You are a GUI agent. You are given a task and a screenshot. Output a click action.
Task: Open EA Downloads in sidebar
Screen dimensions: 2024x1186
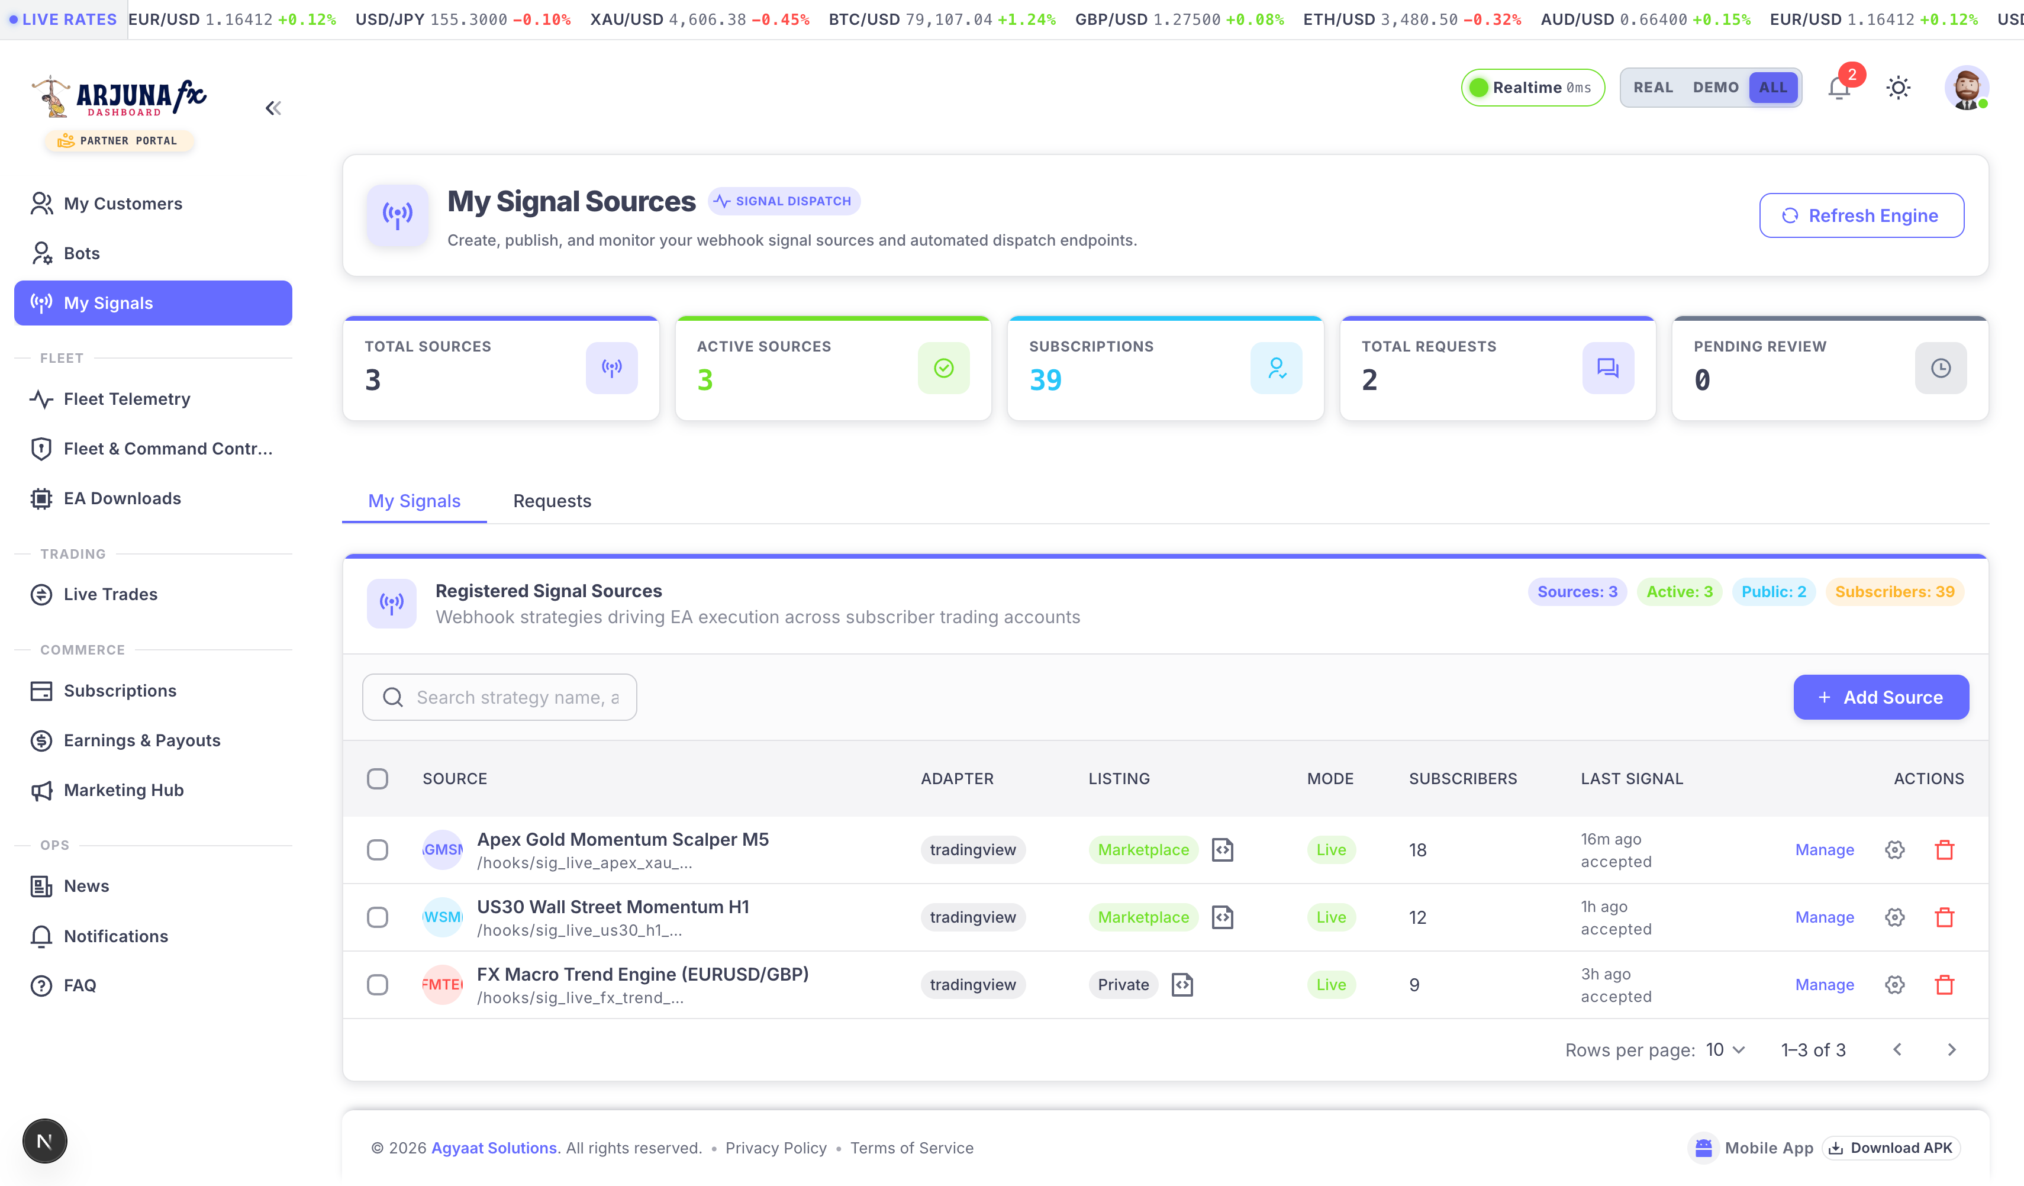tap(153, 499)
